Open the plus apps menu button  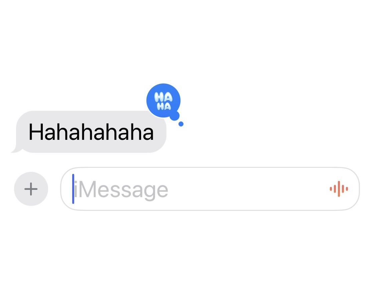31,189
